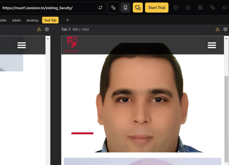229x165 pixels.
Task: Click the overlapping circles icon
Action: [188, 8]
